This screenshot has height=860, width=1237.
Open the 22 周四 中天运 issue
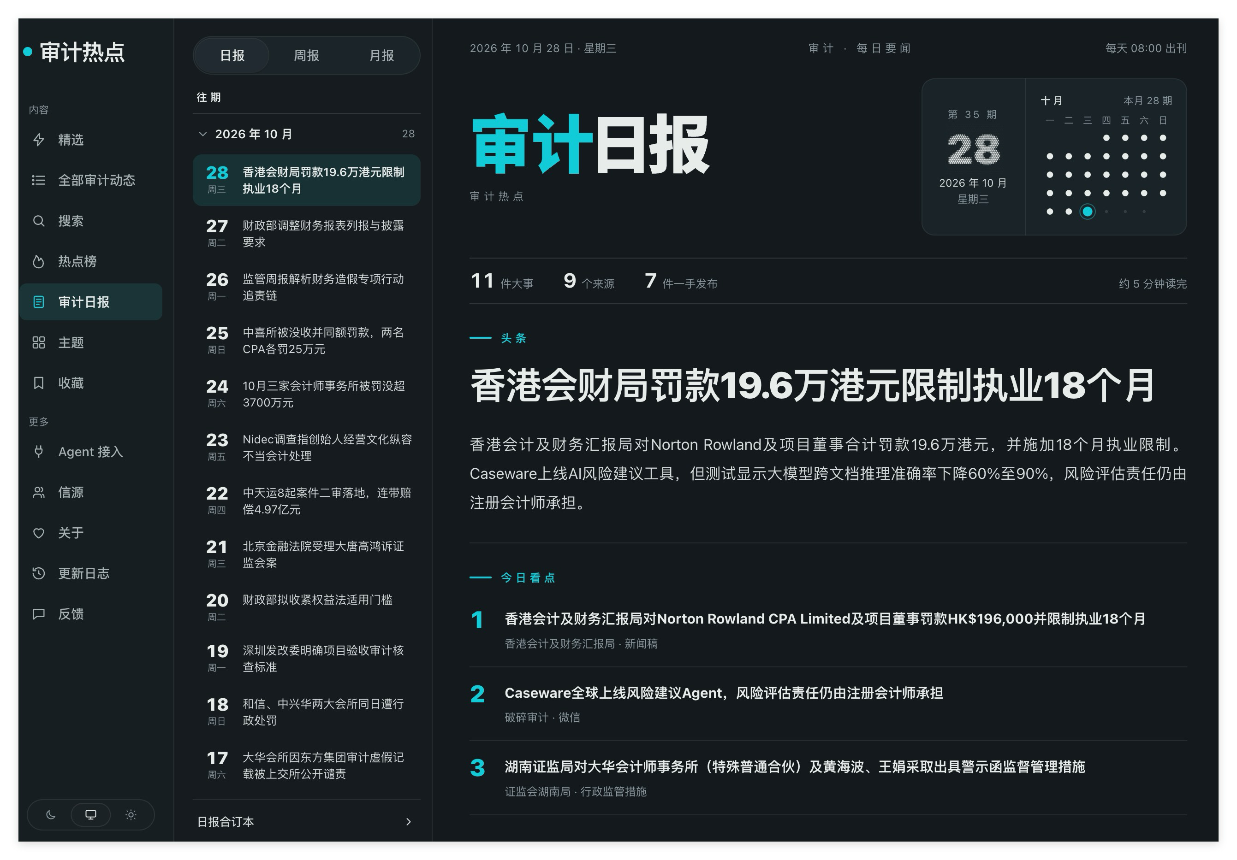point(307,501)
